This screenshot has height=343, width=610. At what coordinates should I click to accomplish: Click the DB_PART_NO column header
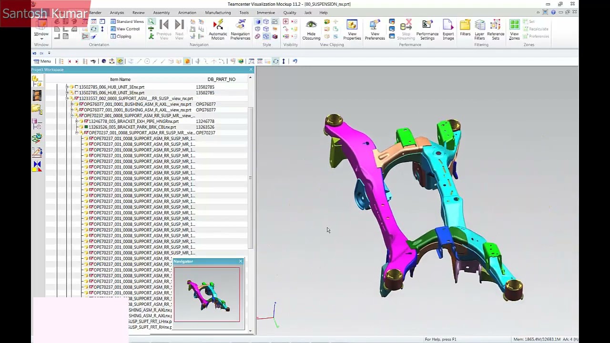tap(222, 80)
